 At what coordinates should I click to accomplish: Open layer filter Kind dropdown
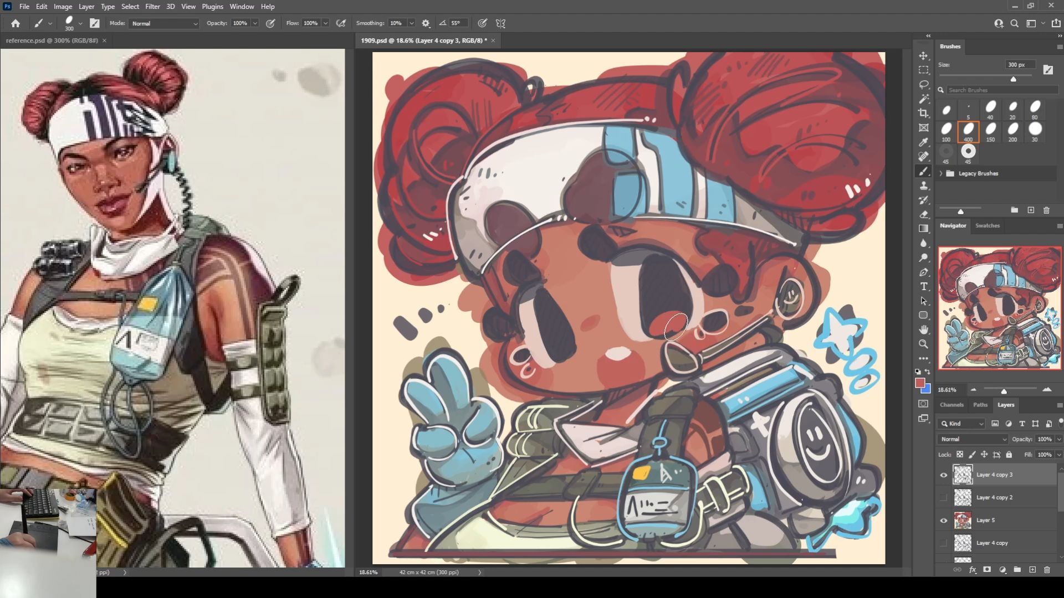[963, 424]
